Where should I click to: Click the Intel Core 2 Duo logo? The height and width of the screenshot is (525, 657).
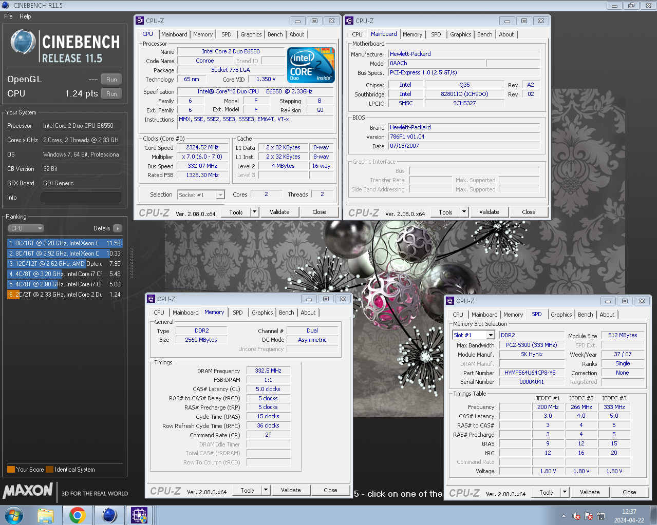point(311,65)
